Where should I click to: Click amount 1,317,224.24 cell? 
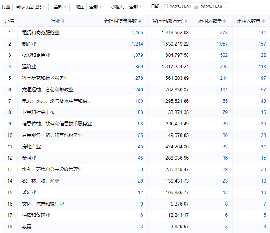click(x=175, y=67)
